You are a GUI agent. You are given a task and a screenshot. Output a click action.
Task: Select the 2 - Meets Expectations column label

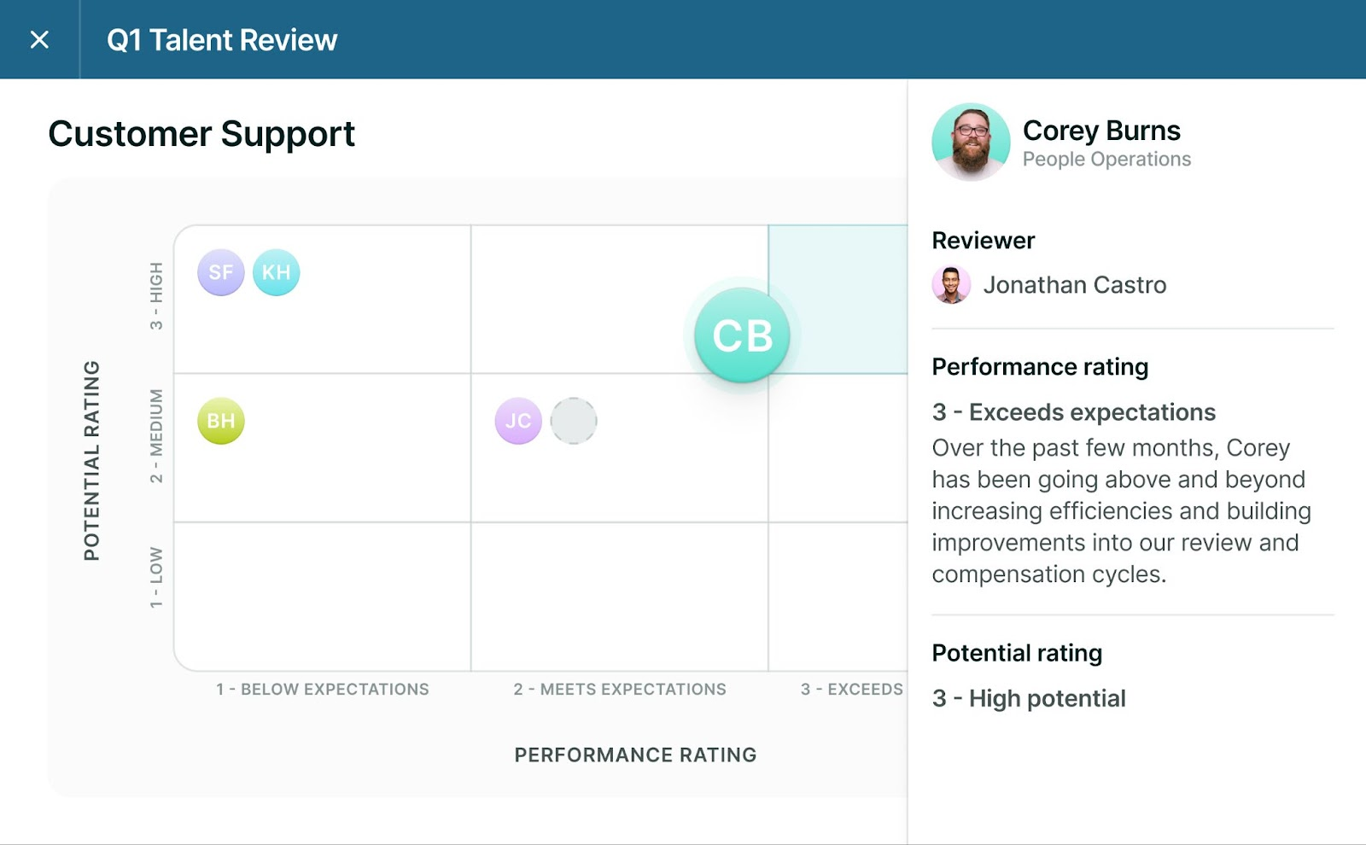[621, 689]
